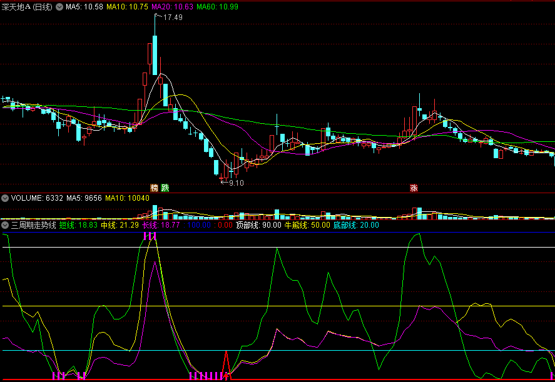Select the 长线: 18.77 value
This screenshot has height=382, width=555.
click(161, 225)
